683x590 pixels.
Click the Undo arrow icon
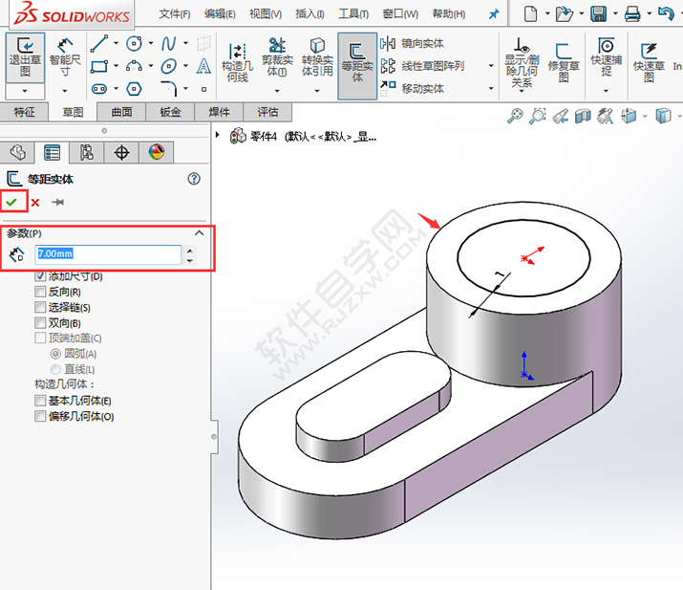pyautogui.click(x=666, y=13)
